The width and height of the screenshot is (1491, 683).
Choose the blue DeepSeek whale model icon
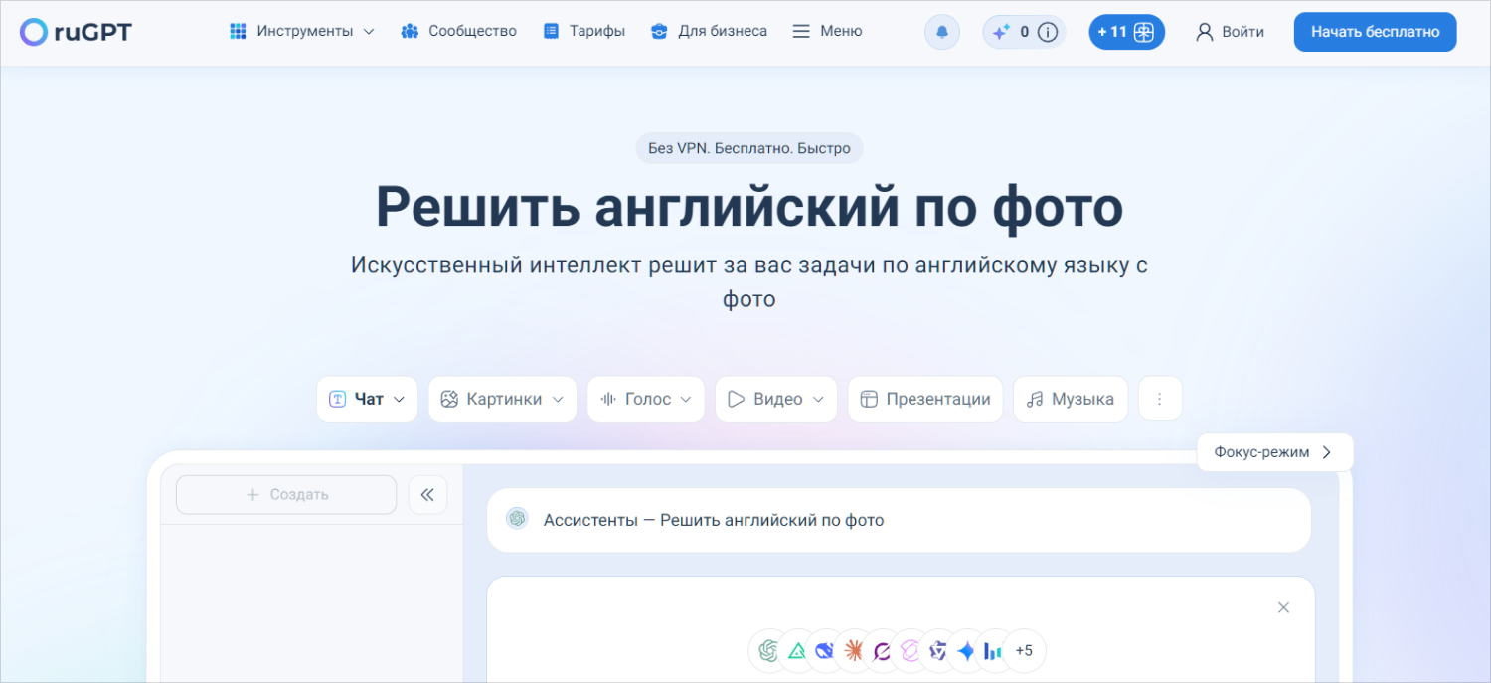coord(824,651)
